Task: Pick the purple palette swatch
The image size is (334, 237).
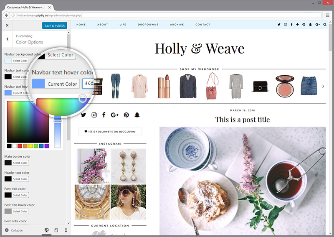Action: click(47, 146)
